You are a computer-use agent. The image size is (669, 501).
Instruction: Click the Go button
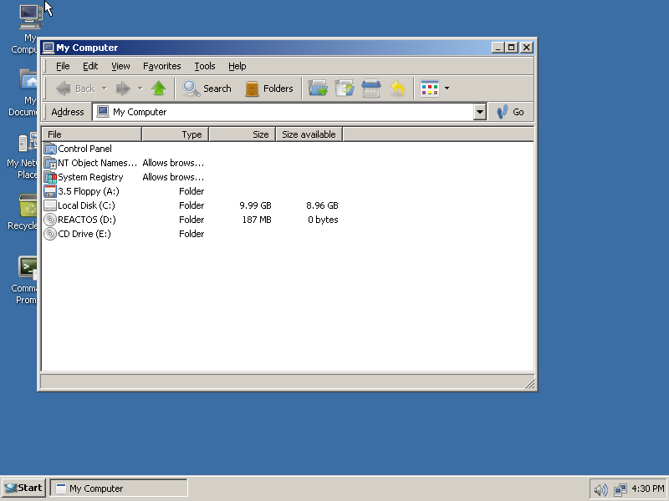(511, 112)
